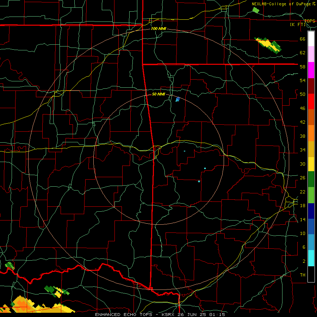Select the bright red legend swatch
Viewport: 317px width, 317px height.
click(x=311, y=101)
